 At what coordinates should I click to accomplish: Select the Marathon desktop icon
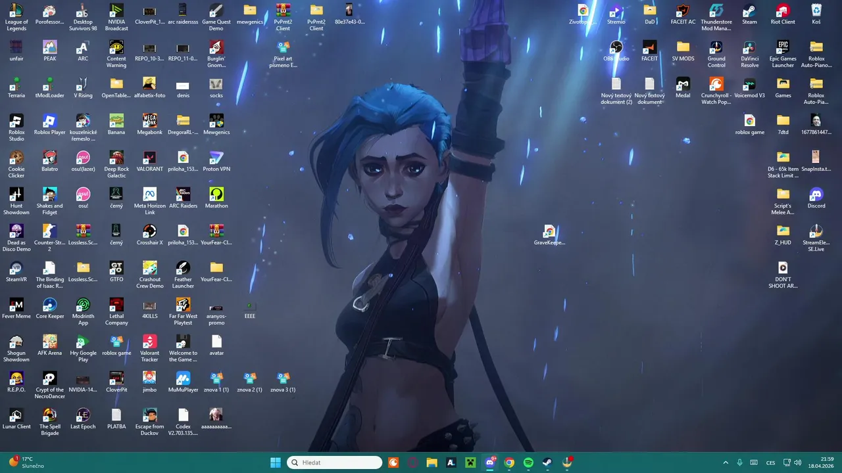click(x=216, y=198)
